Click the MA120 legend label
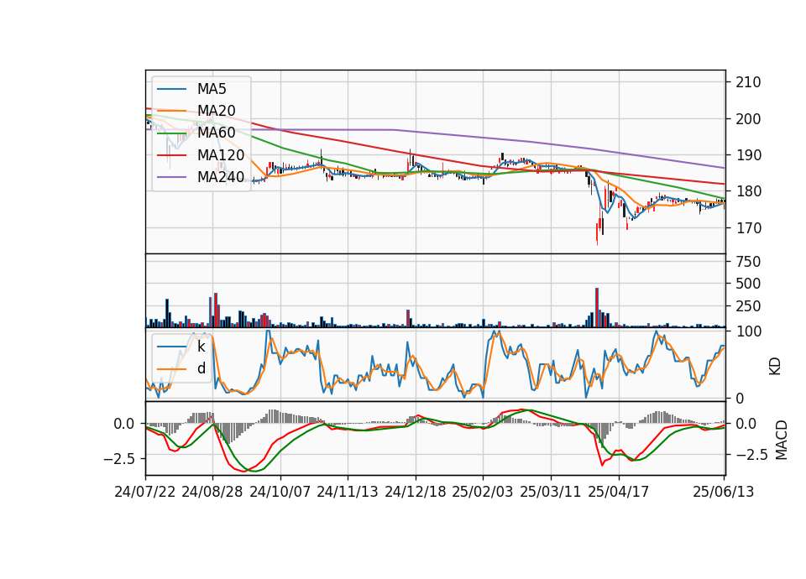This screenshot has height=579, width=806. (x=221, y=155)
